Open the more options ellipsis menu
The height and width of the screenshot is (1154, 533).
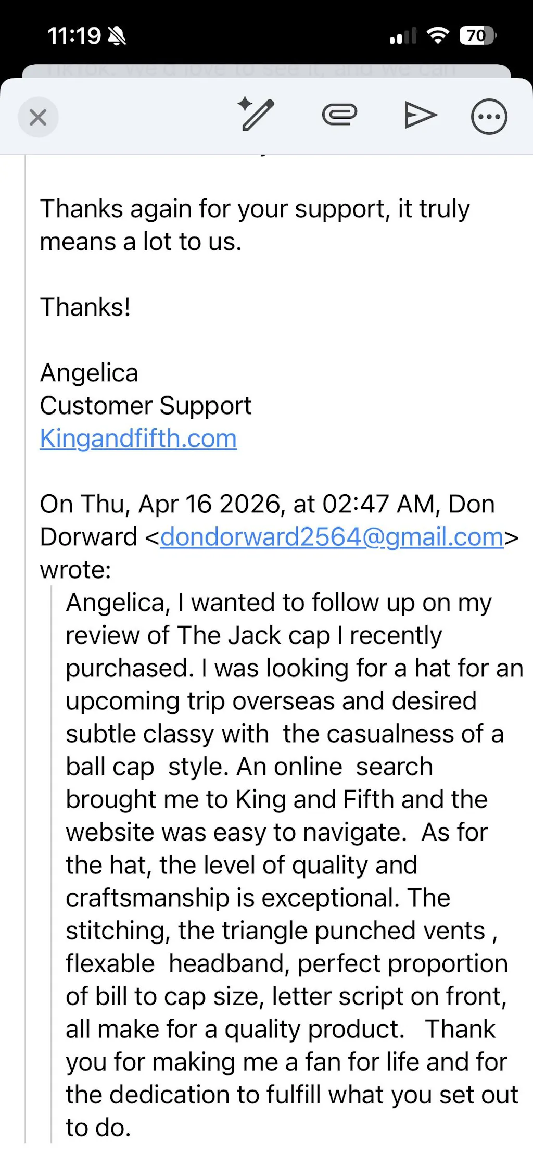(x=489, y=117)
